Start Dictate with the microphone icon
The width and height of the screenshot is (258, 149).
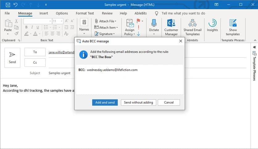[x=154, y=23]
